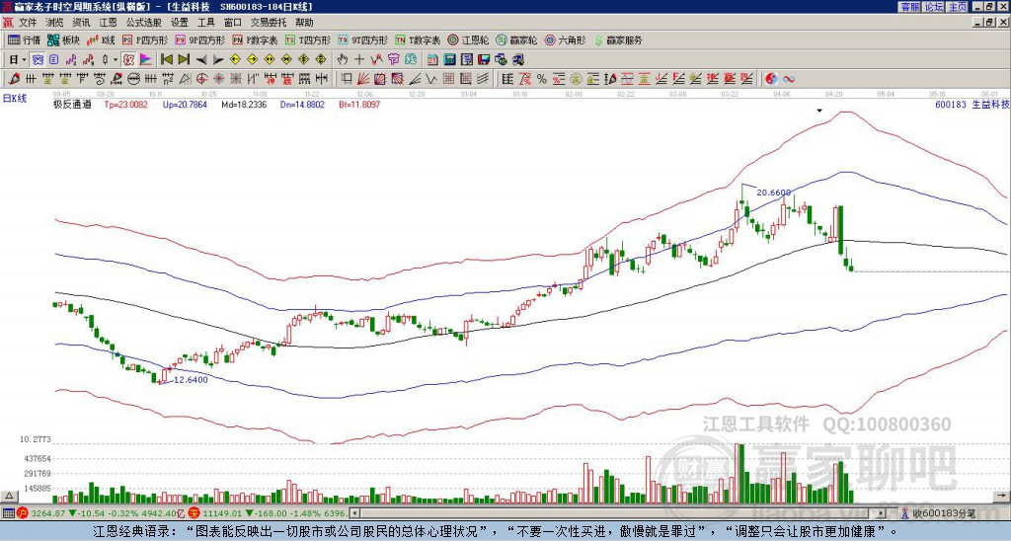Open the calendar date icon
The image size is (1011, 541).
pos(432,60)
